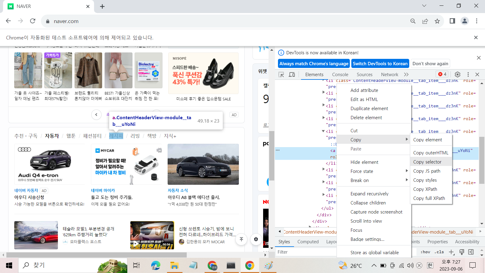485x273 pixels.
Task: Open File Explorer from the taskbar
Action: (x=174, y=265)
